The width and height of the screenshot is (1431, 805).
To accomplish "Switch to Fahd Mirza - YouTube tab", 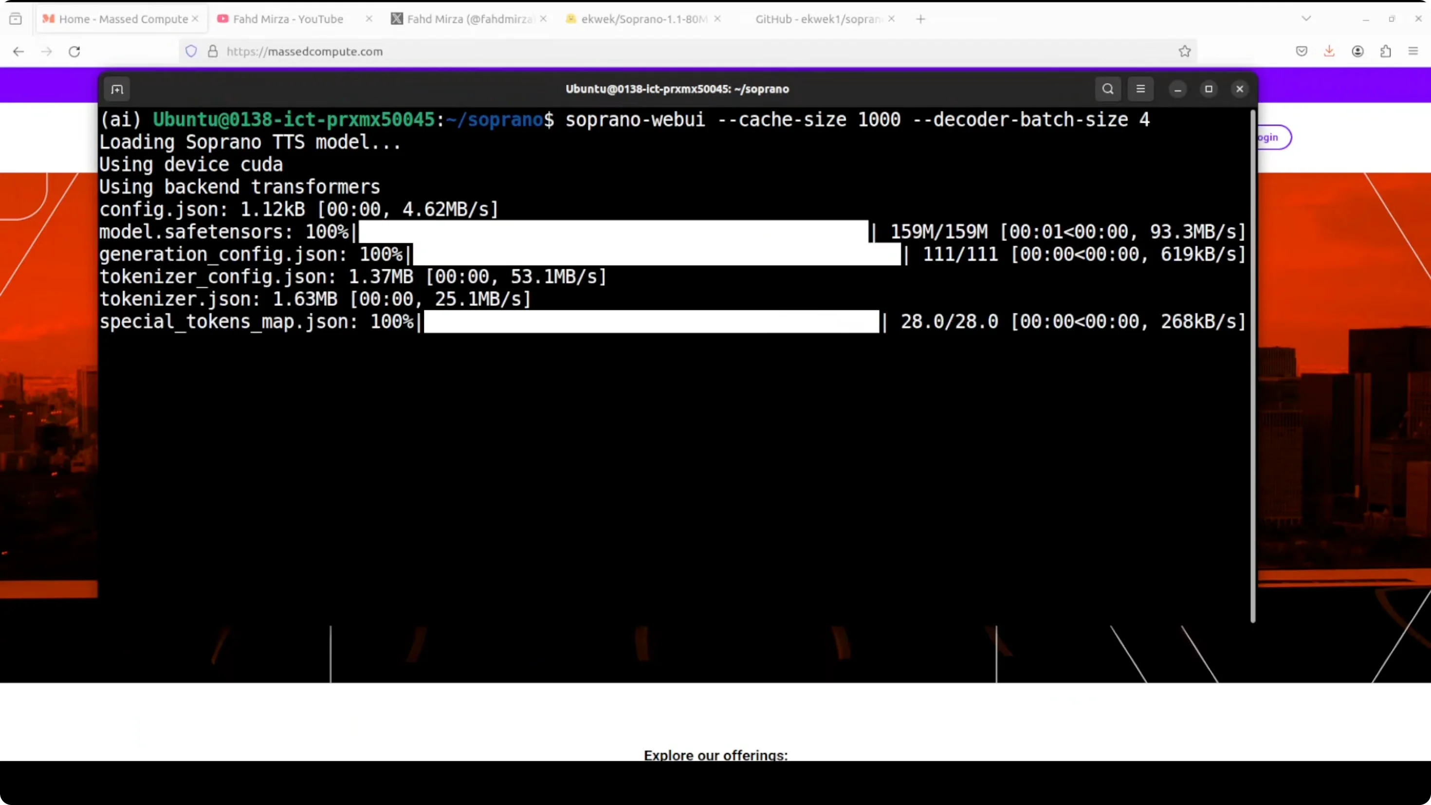I will pyautogui.click(x=288, y=19).
